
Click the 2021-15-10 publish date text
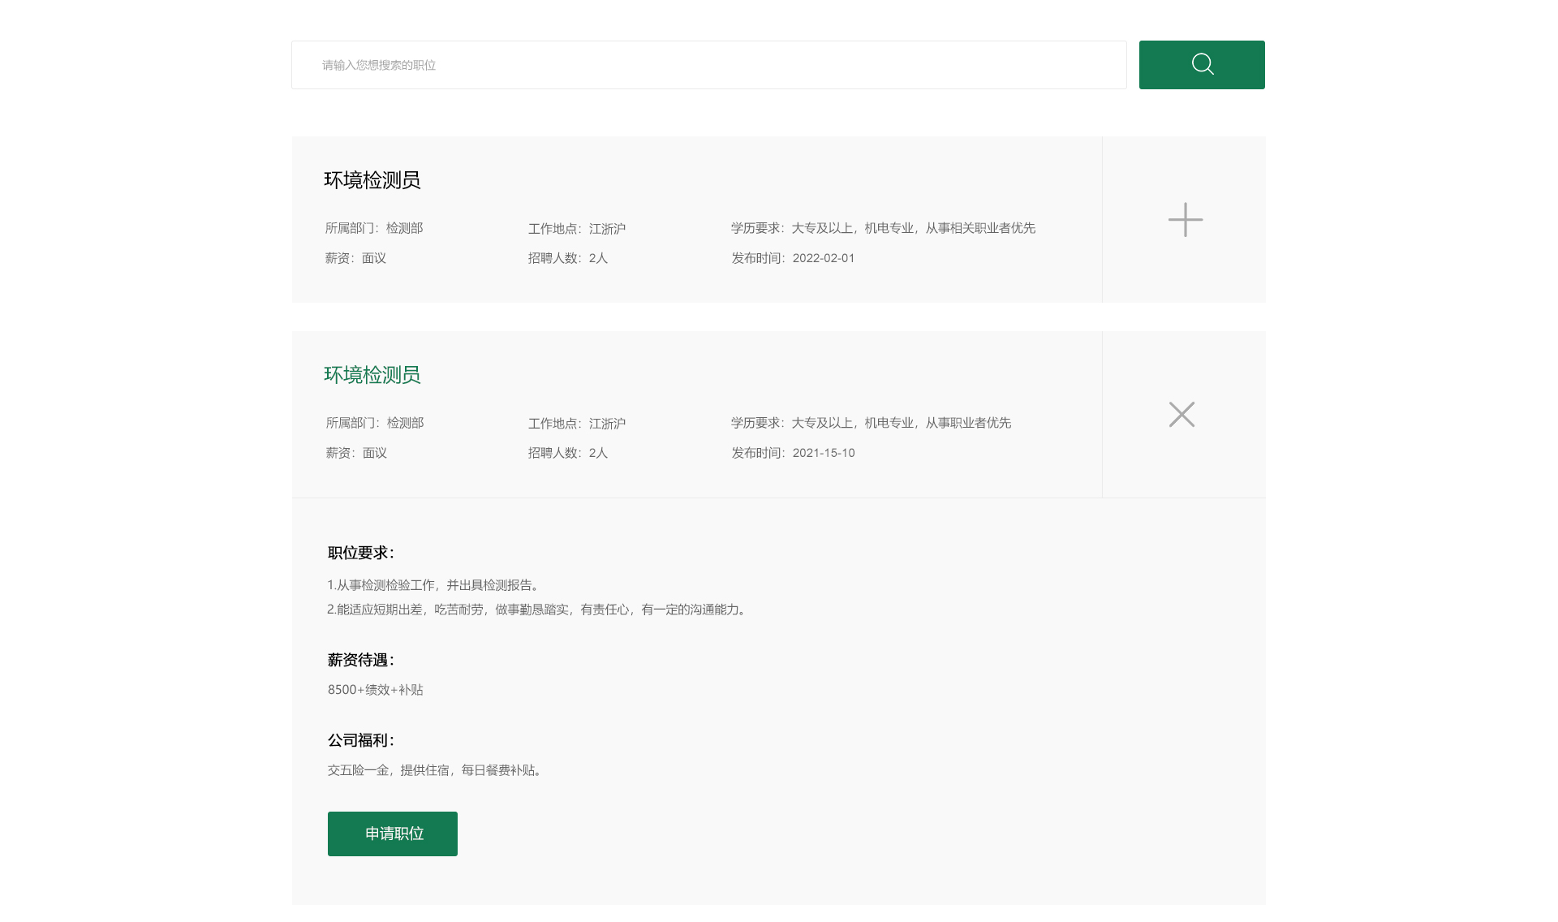[x=823, y=453]
